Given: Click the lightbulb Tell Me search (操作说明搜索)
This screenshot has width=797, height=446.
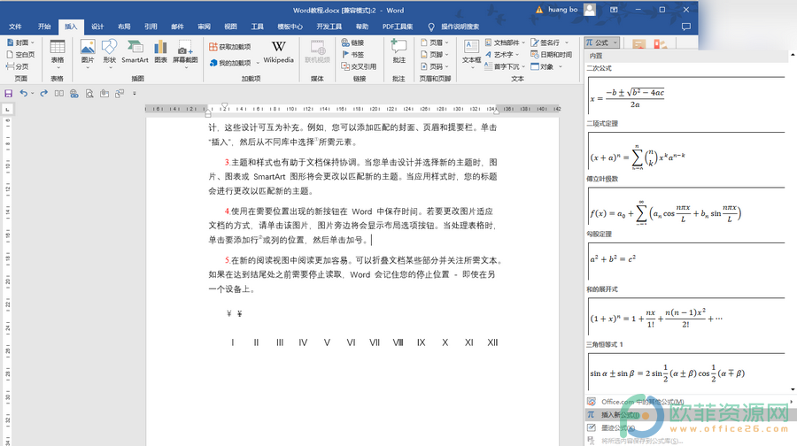Looking at the screenshot, I should (454, 27).
